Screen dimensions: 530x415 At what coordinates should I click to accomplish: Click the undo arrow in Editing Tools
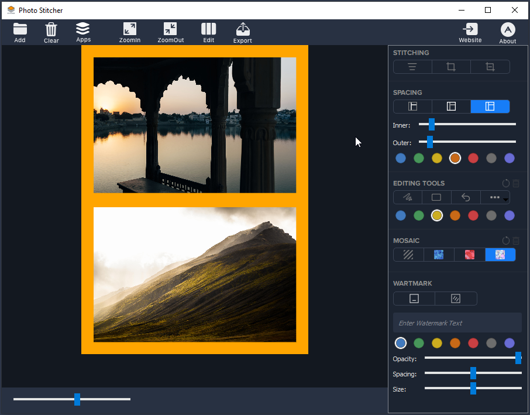pyautogui.click(x=466, y=197)
